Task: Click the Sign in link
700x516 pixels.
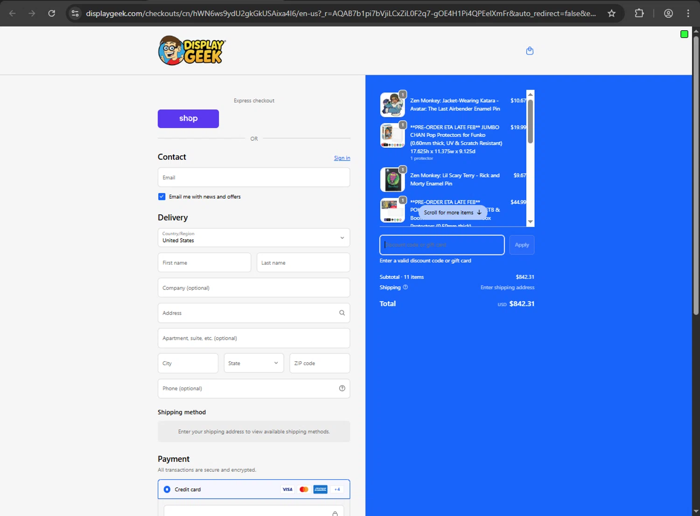Action: click(342, 158)
